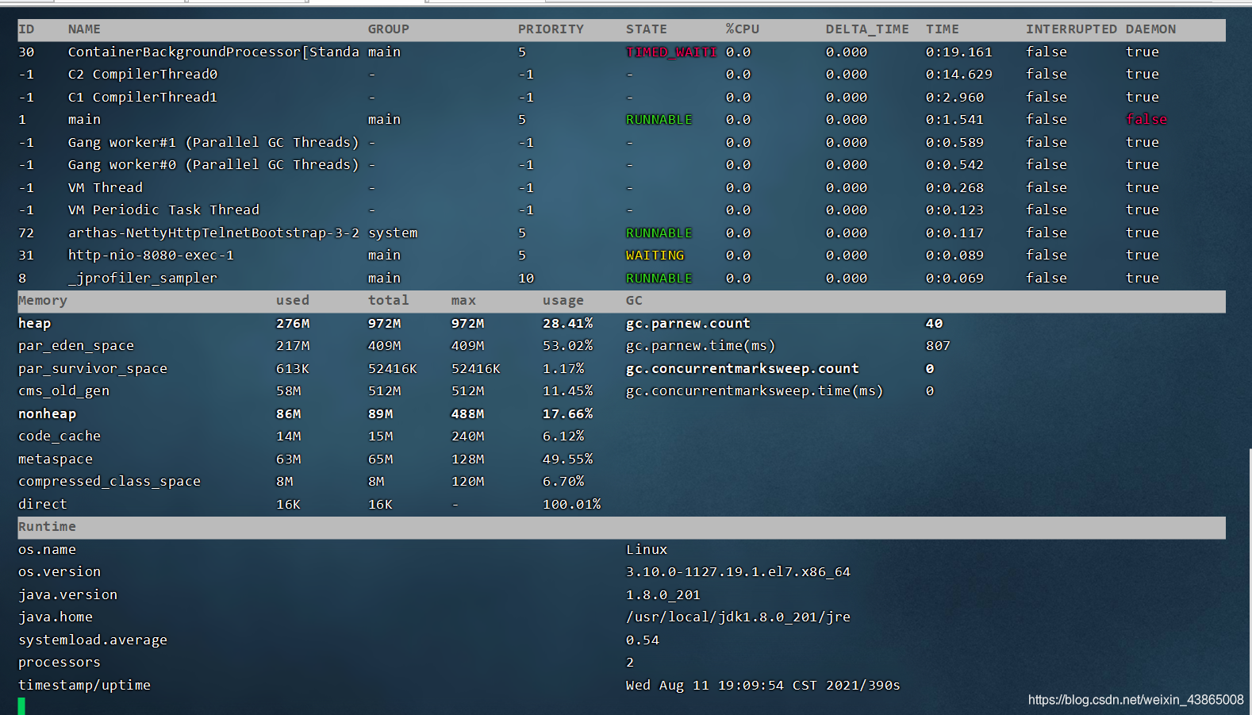Select http-nio-8080-exec-1 thread name
This screenshot has height=715, width=1252.
pyautogui.click(x=151, y=255)
